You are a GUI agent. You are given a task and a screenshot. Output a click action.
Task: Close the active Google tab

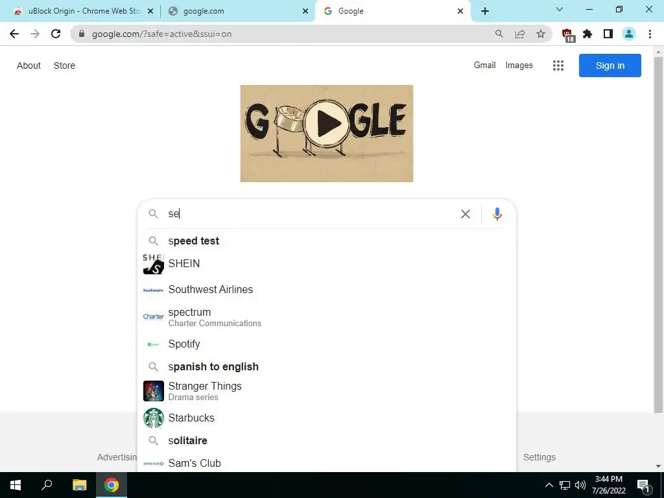[x=460, y=11]
